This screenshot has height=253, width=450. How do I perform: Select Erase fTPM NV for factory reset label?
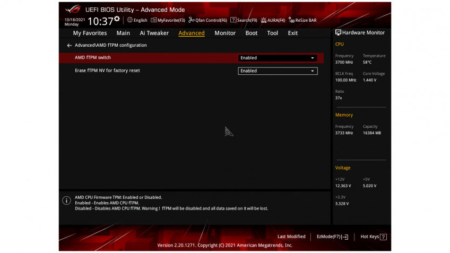click(x=107, y=70)
